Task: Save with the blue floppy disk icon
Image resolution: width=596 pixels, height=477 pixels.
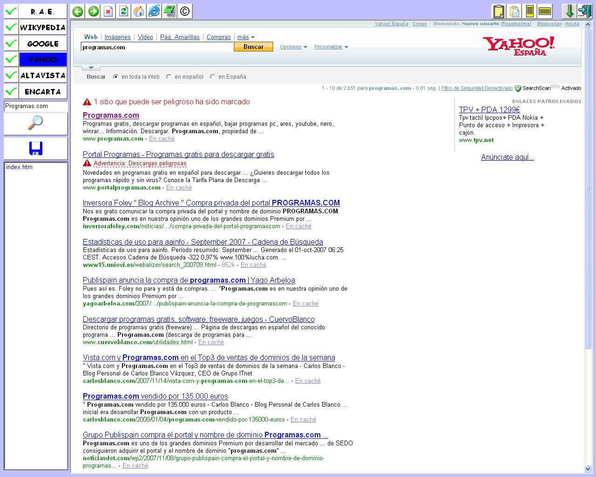Action: click(35, 149)
